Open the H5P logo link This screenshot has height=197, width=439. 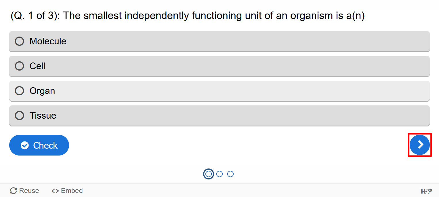[426, 191]
